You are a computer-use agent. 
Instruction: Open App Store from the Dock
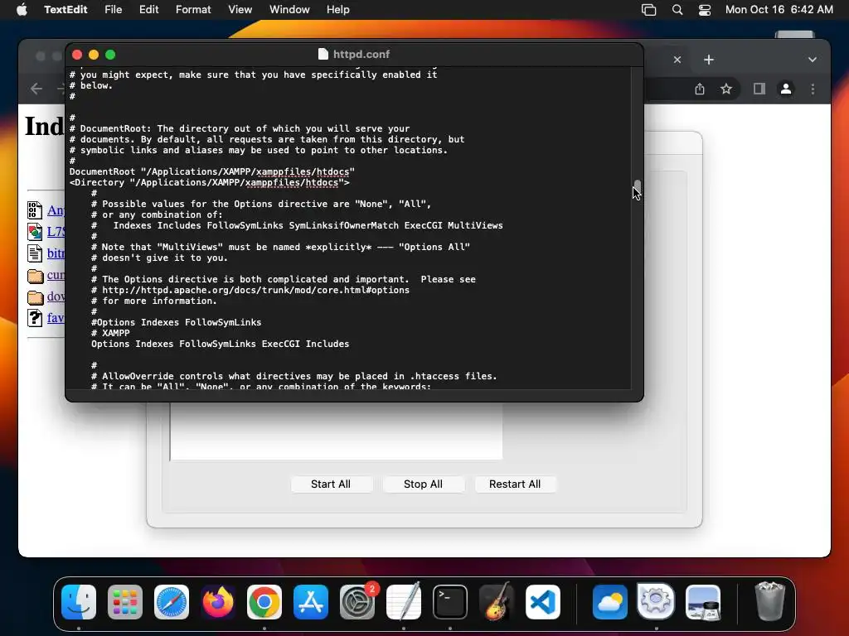[x=311, y=602]
